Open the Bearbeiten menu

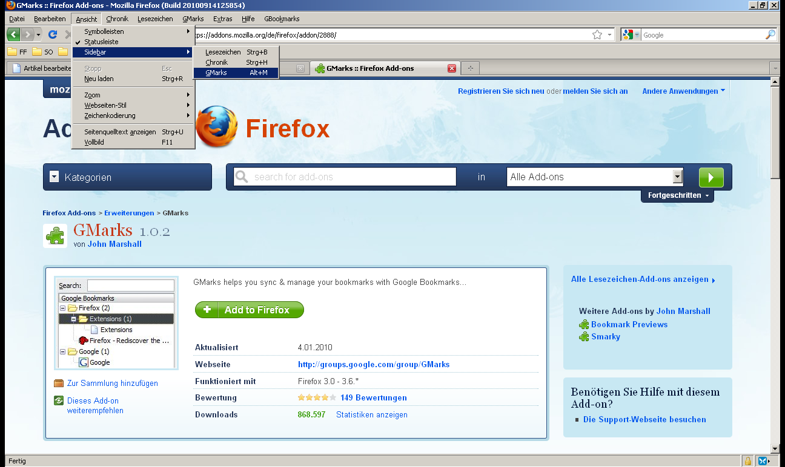tap(50, 19)
